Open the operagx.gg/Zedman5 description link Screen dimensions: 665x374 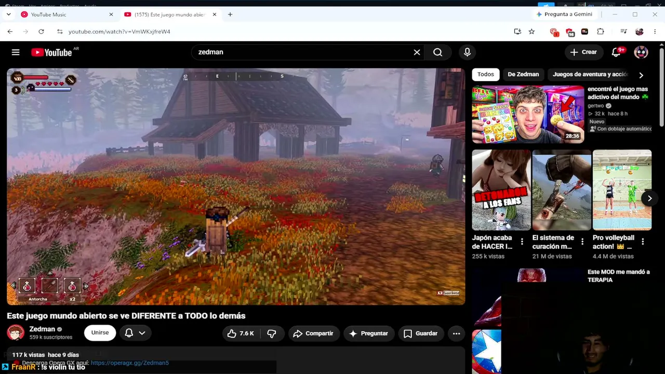point(130,363)
